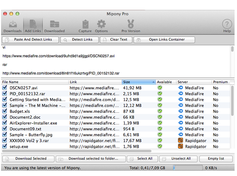The image size is (237, 176).
Task: Click the MediaFire icon in Sample - The M Machine row
Action: (181, 105)
